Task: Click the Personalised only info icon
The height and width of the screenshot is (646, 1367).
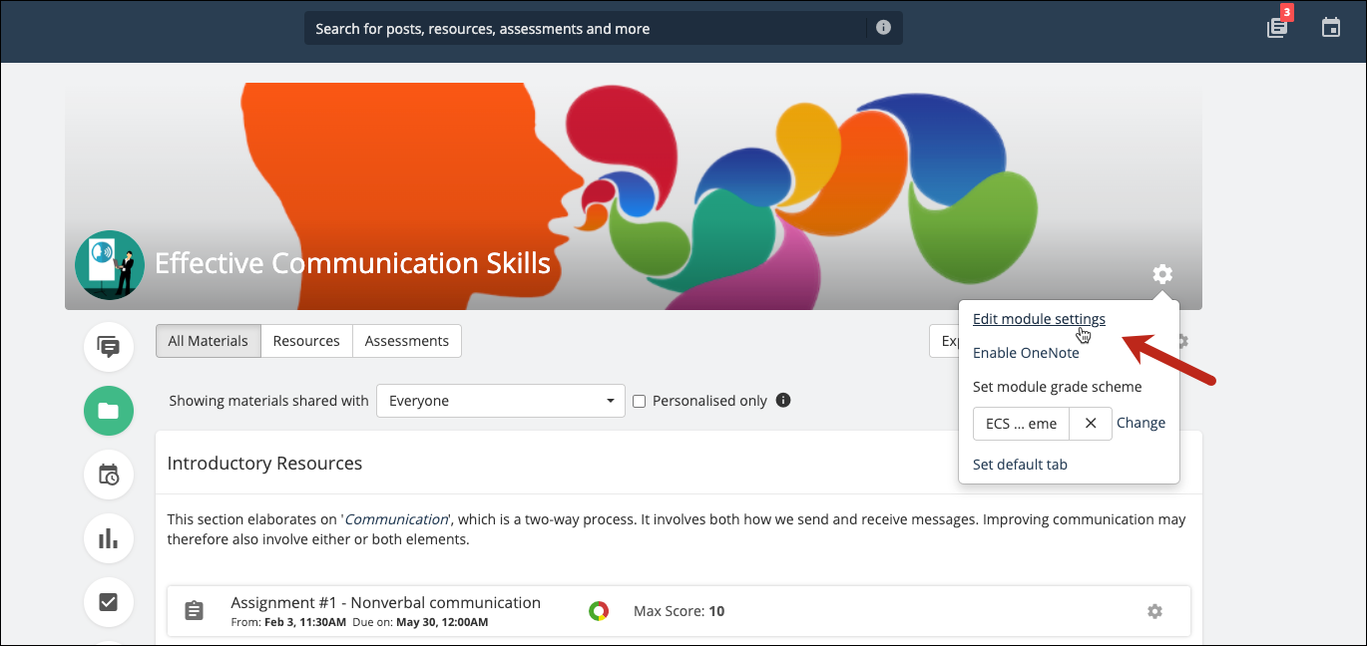Action: 783,401
